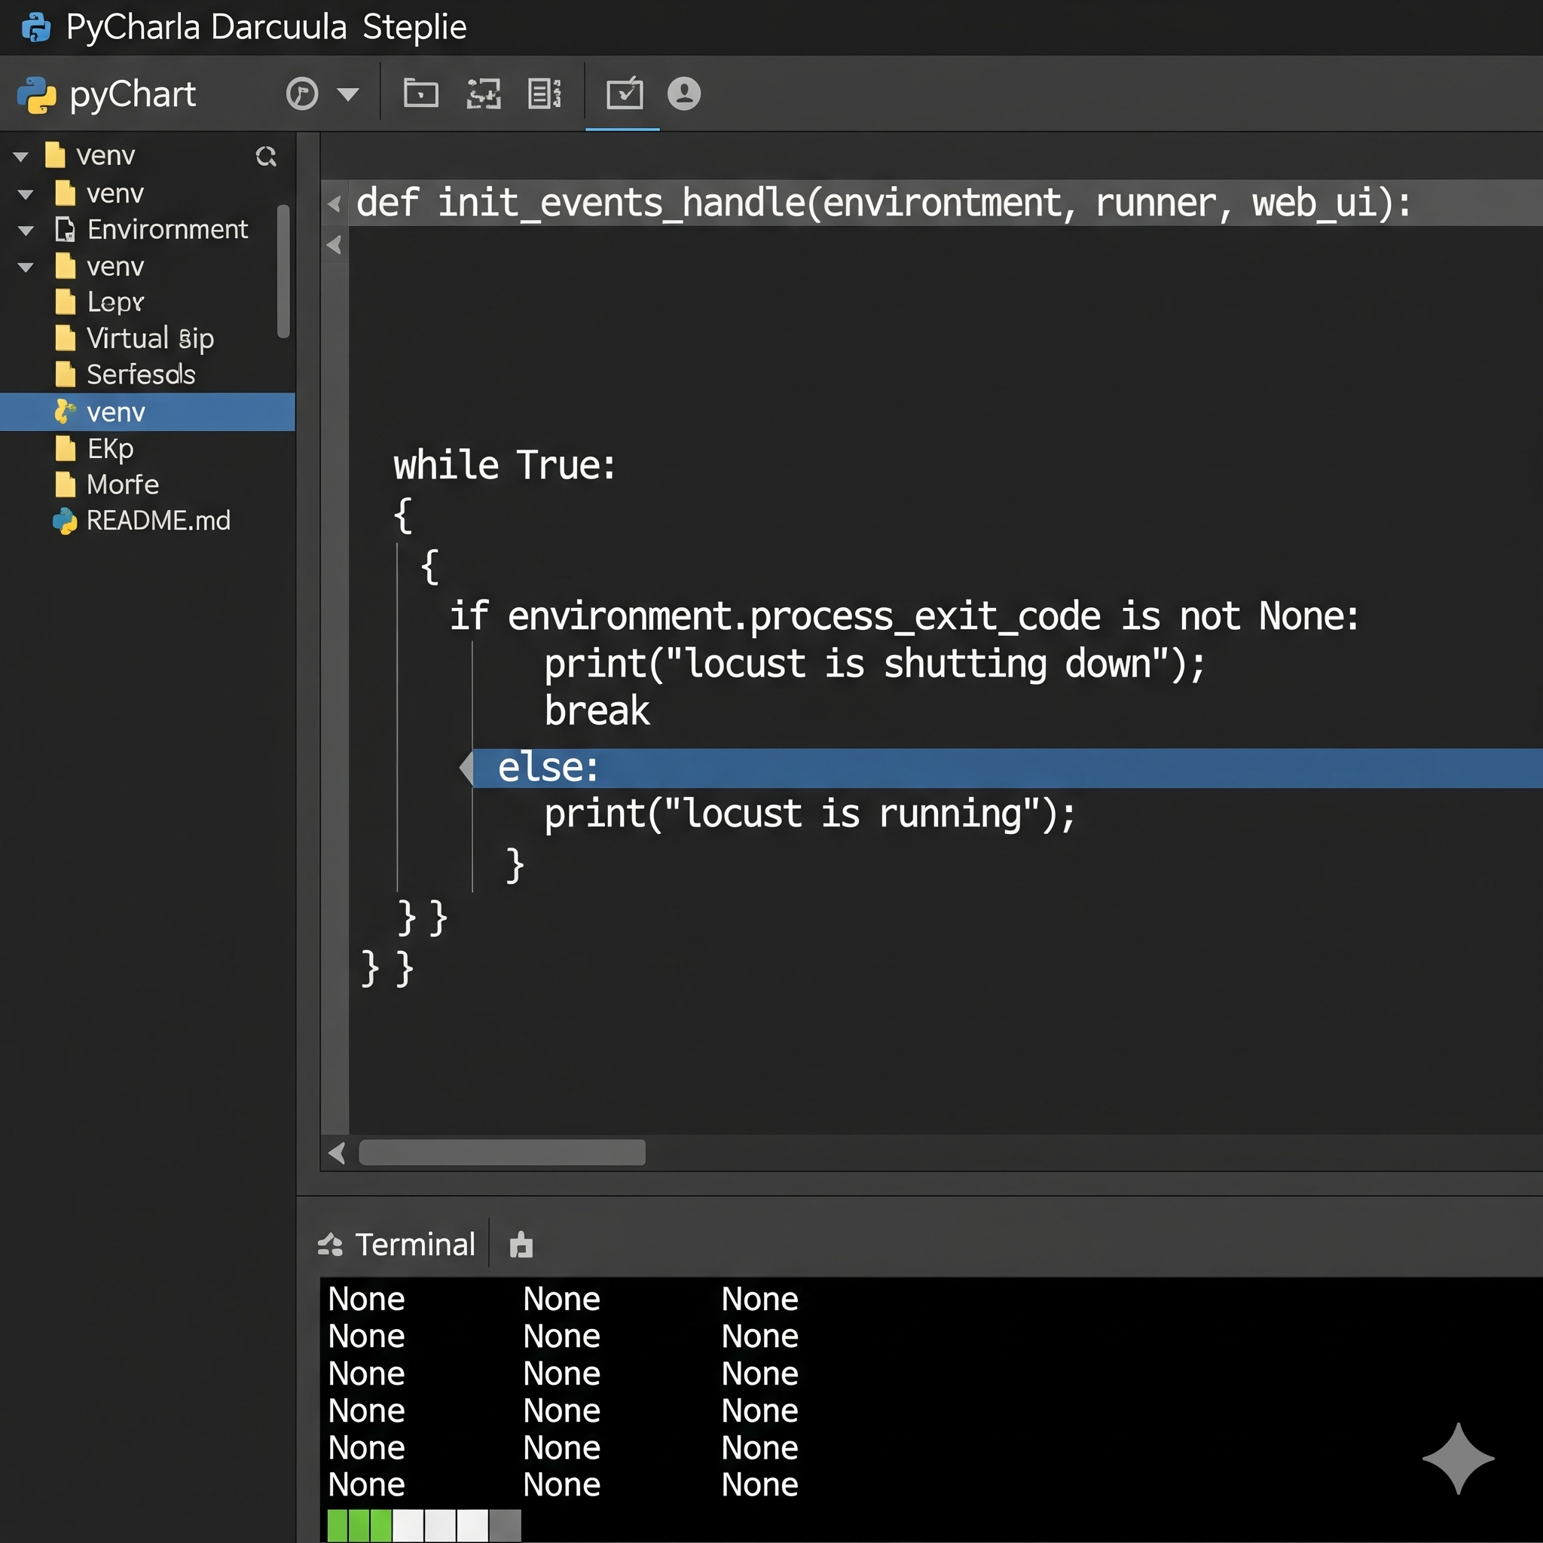Click the structure diagram toolbar icon
The height and width of the screenshot is (1543, 1543).
483,94
